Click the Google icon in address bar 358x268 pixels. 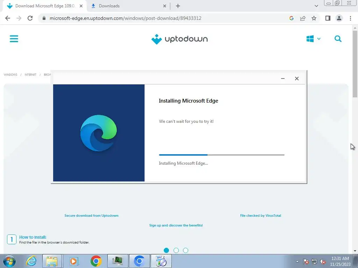coord(291,18)
